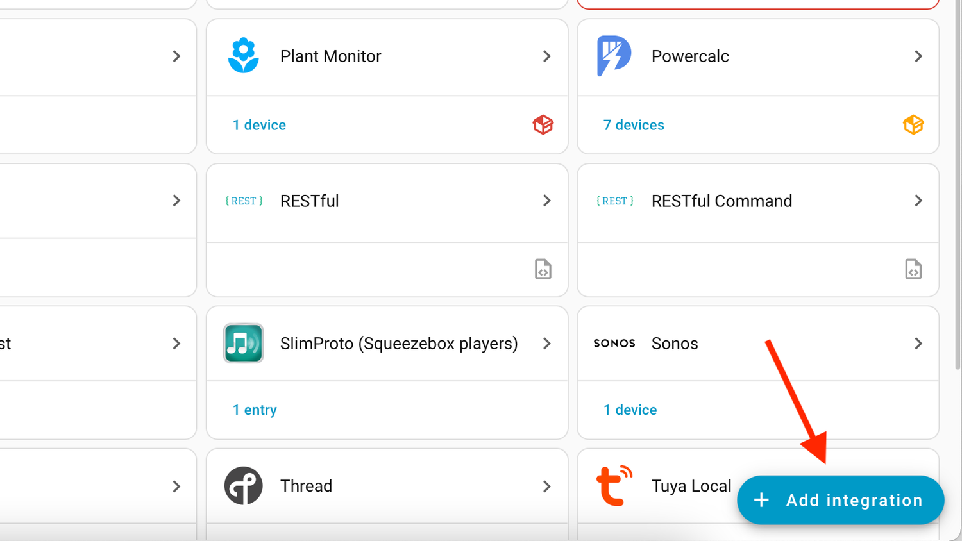Click YAML file icon on RESTful Command card
This screenshot has width=962, height=541.
[x=913, y=269]
